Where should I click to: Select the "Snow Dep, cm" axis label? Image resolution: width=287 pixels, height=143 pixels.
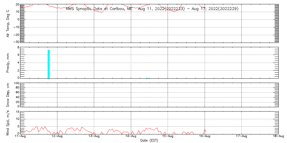pos(8,95)
